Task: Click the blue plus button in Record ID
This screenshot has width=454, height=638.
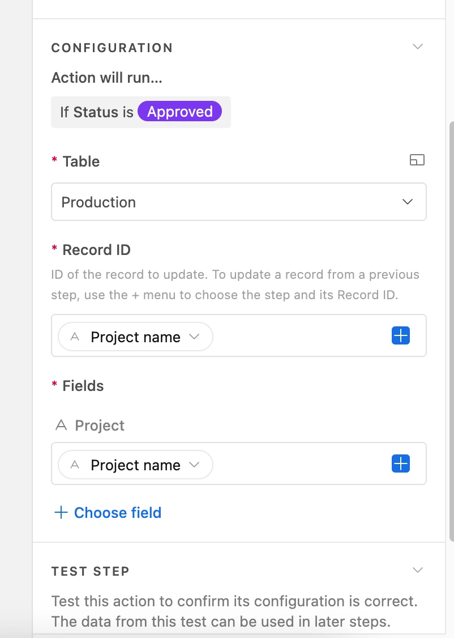Action: point(400,336)
